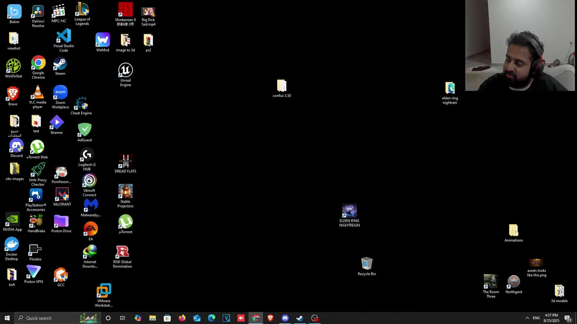This screenshot has height=324, width=577.
Task: Open the Docker Desktop shortcut
Action: 11,249
